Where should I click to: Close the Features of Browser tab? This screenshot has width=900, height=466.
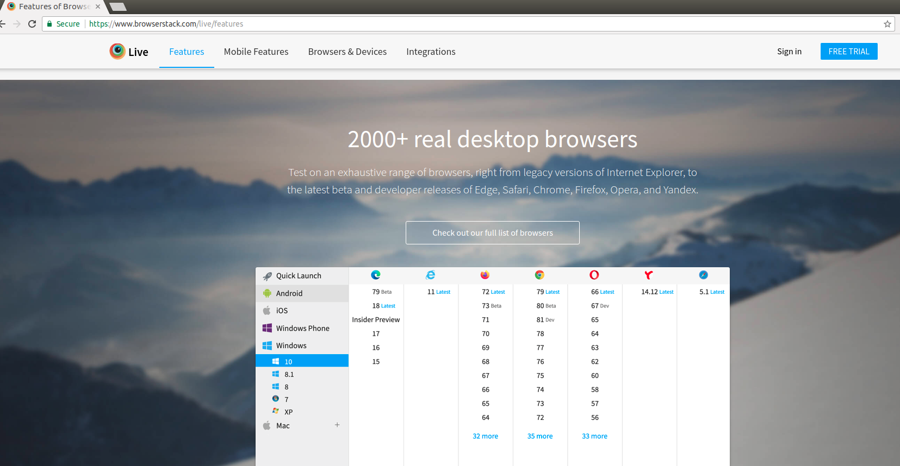tap(98, 7)
